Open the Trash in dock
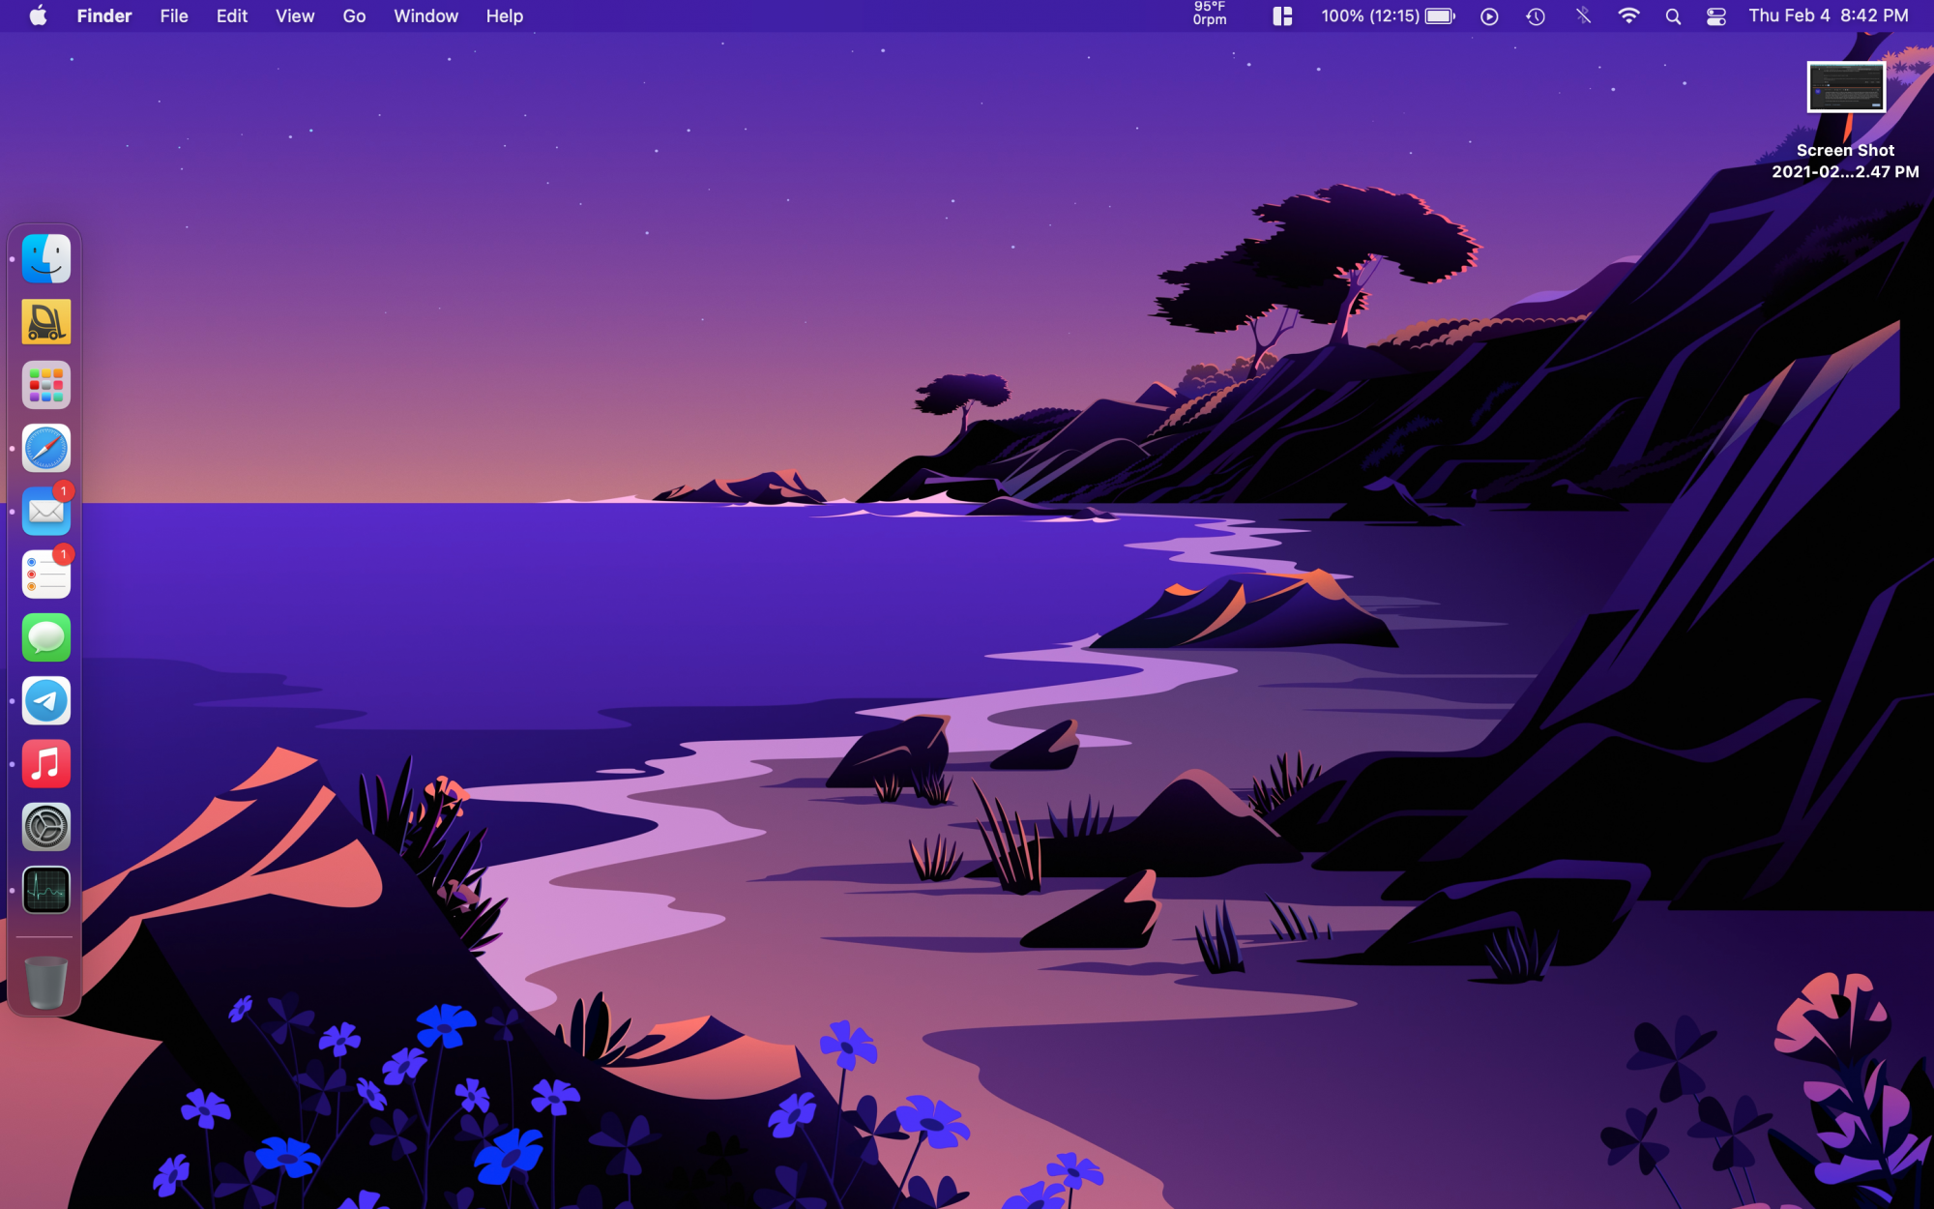This screenshot has width=1934, height=1209. [46, 982]
